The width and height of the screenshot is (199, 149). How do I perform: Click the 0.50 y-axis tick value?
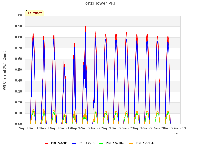coord(19,70)
